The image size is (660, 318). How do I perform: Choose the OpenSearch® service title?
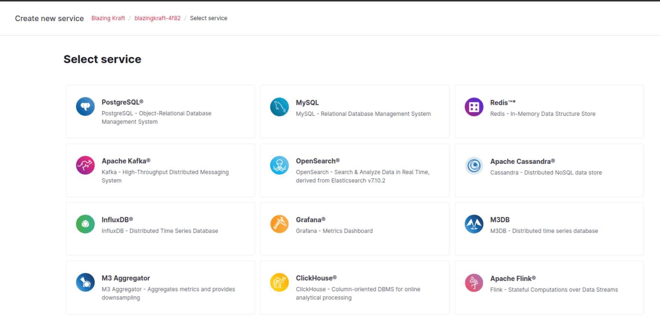tap(318, 161)
